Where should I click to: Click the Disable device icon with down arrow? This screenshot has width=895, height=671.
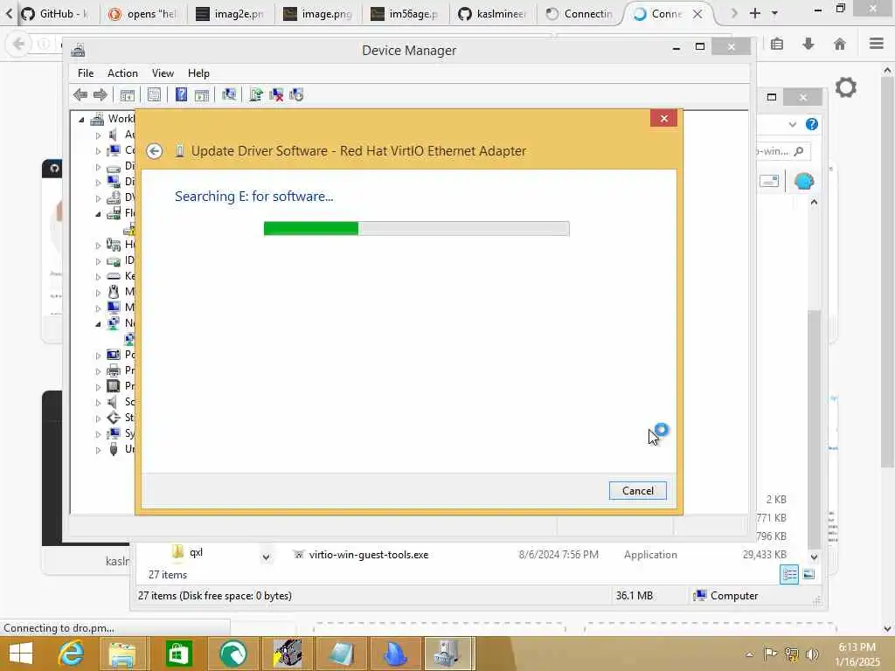click(x=296, y=94)
